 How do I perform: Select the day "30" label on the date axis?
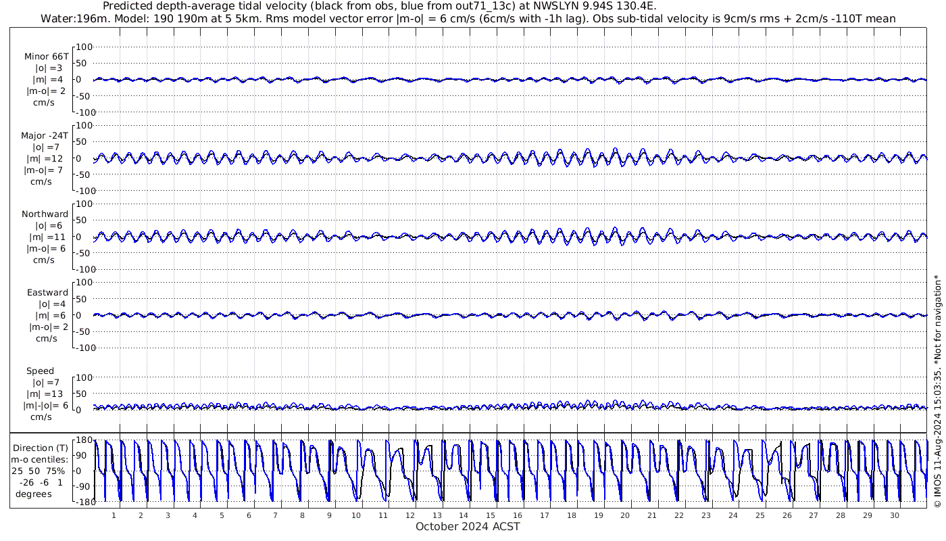click(x=894, y=515)
